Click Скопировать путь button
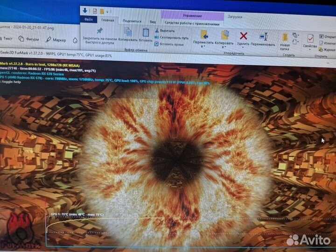 click(171, 38)
